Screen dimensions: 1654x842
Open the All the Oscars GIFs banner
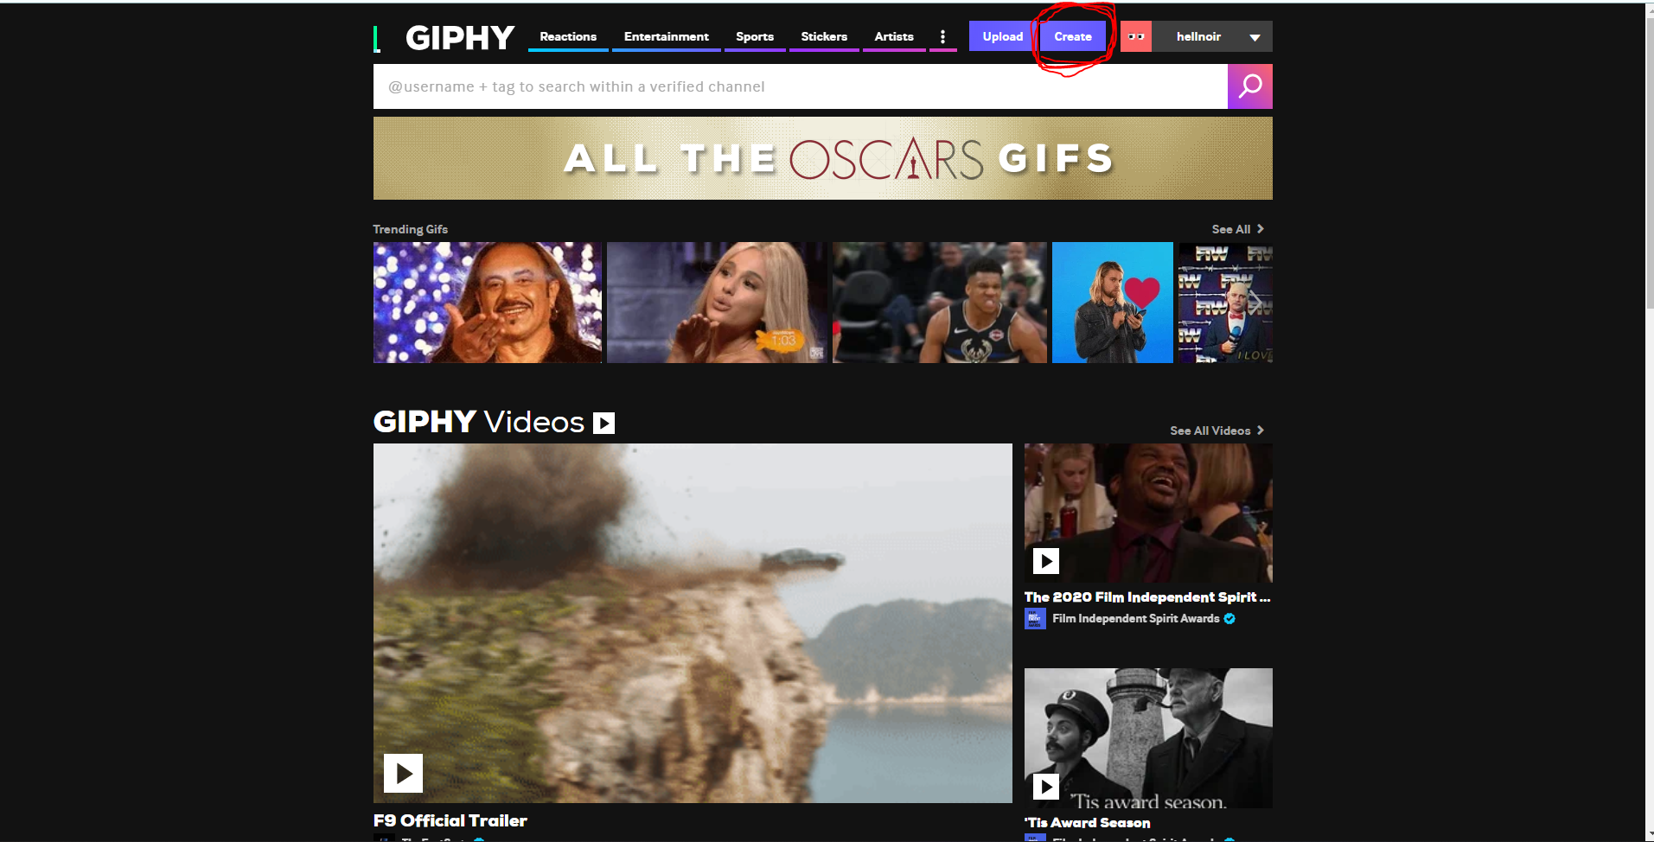(x=823, y=158)
